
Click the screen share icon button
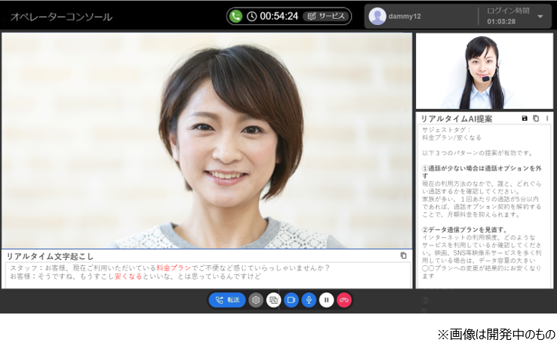[x=273, y=300]
